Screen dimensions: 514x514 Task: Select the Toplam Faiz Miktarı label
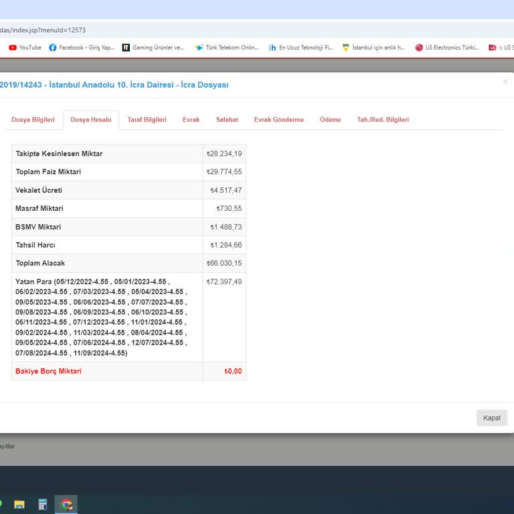[x=48, y=172]
